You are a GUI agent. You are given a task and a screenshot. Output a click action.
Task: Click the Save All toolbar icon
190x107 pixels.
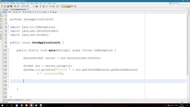11,6
